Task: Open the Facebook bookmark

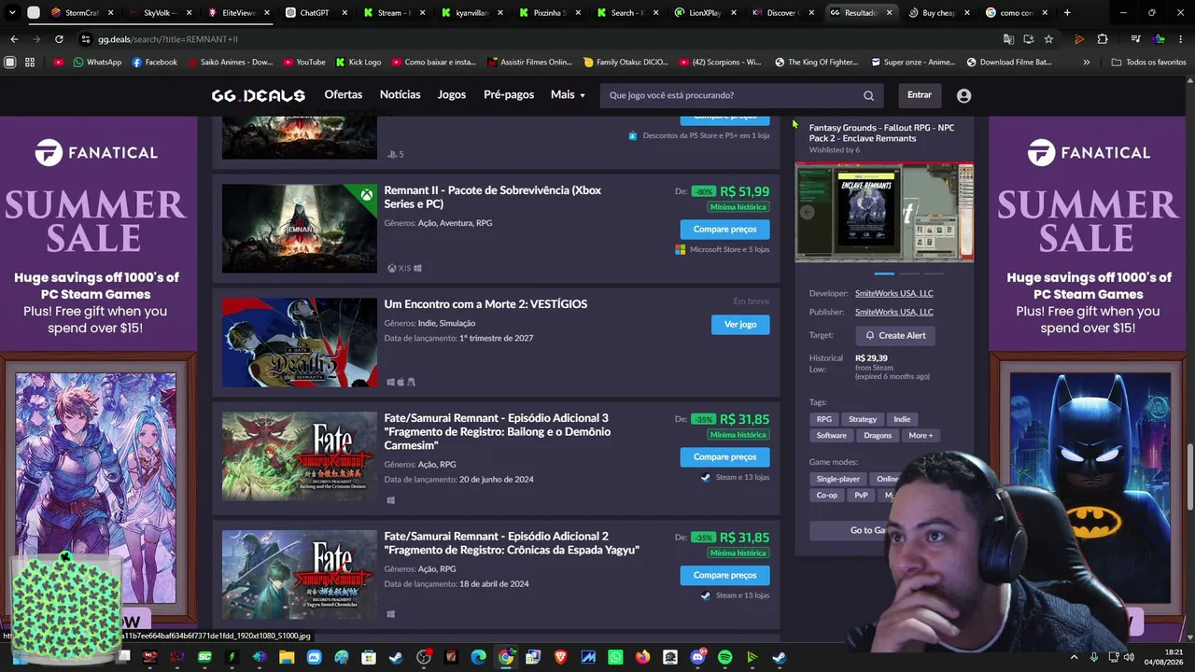Action: (154, 63)
